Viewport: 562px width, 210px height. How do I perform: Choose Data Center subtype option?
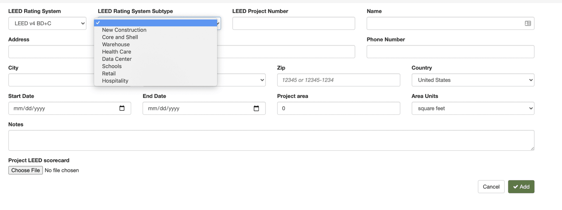(117, 59)
